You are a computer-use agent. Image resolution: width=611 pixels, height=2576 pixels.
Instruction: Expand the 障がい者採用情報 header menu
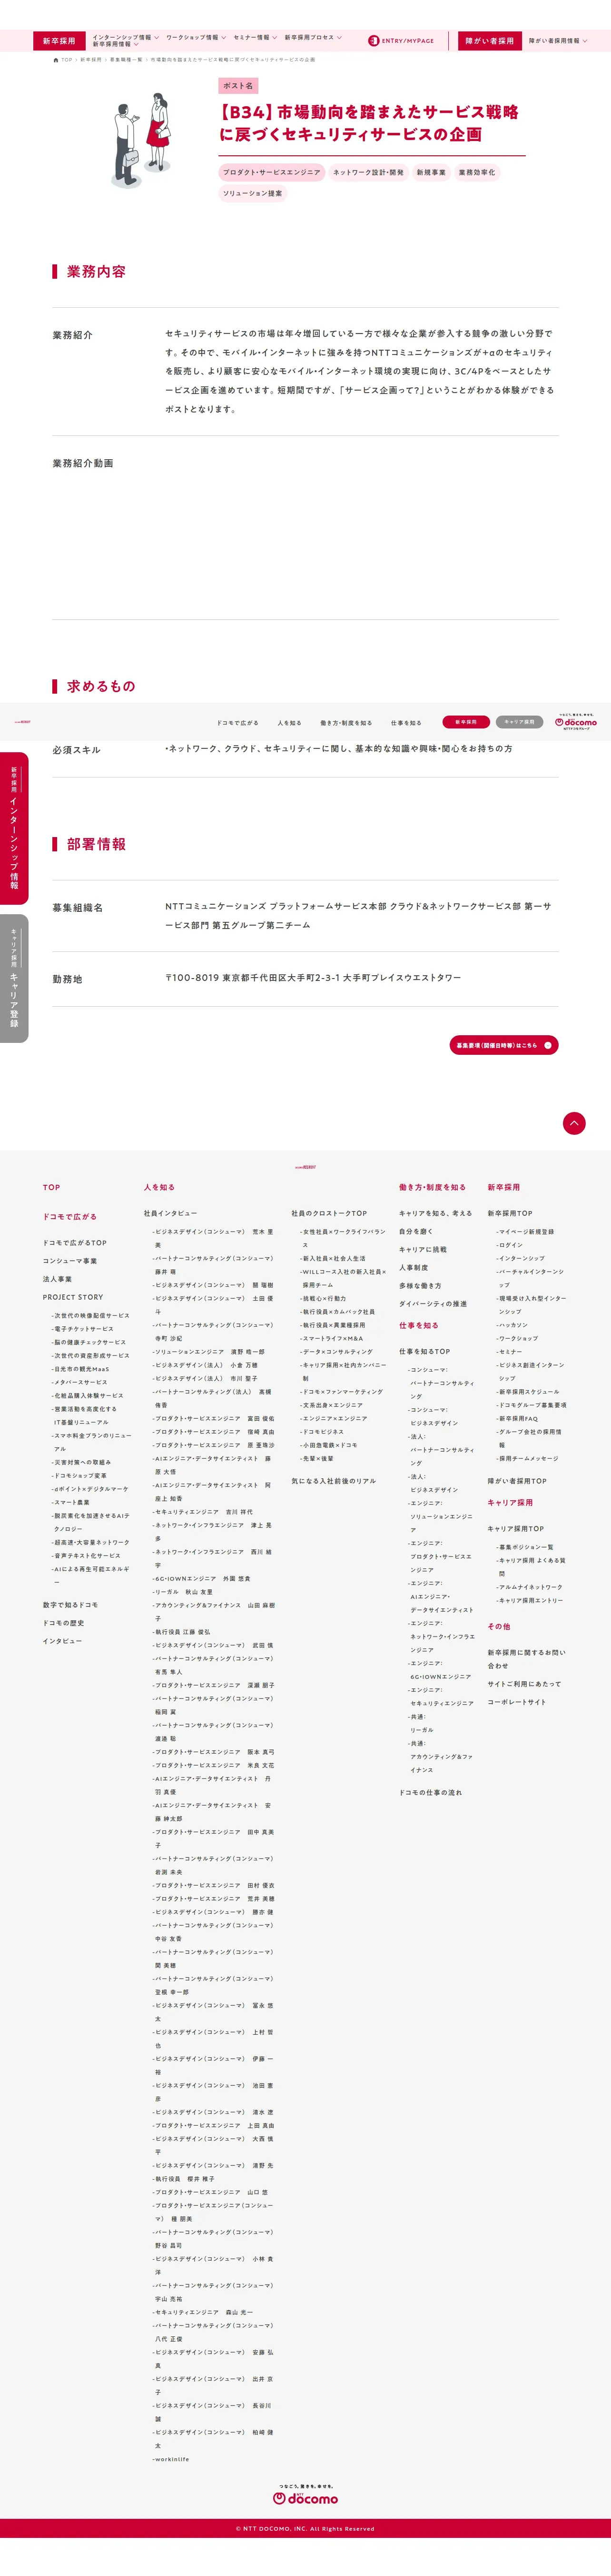pos(558,41)
